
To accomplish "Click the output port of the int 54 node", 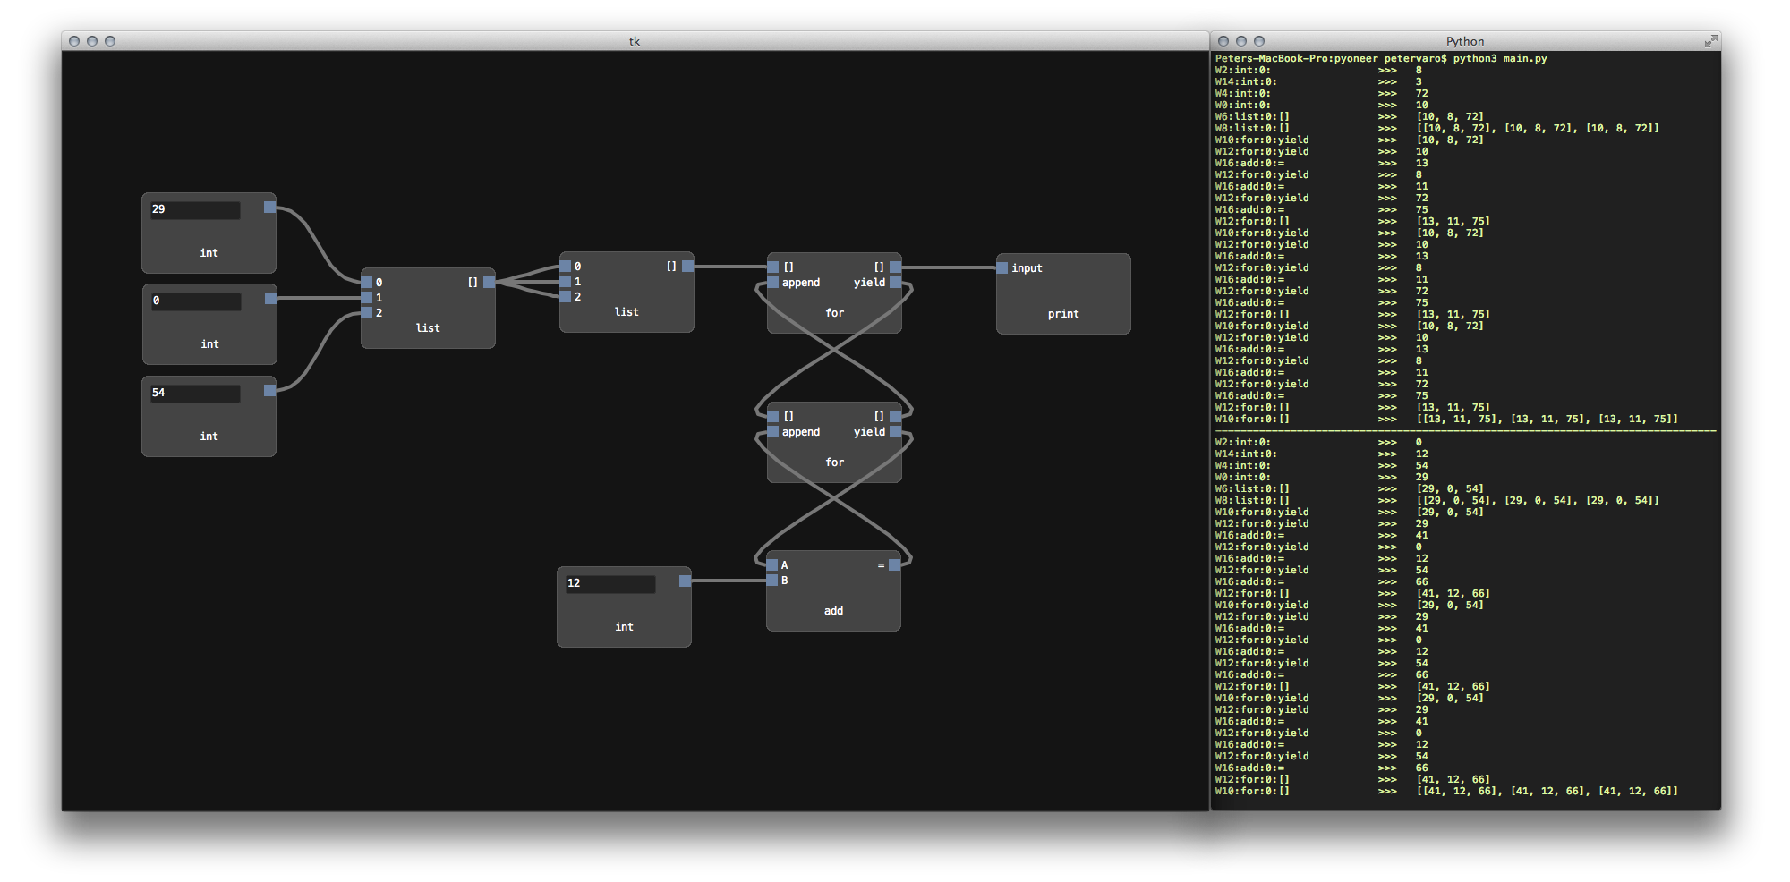I will point(269,390).
